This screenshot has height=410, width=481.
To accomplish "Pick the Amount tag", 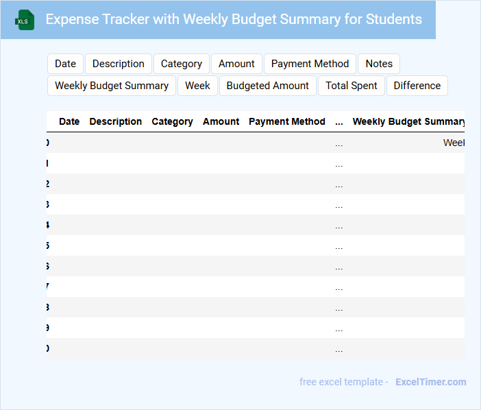I will click(236, 64).
